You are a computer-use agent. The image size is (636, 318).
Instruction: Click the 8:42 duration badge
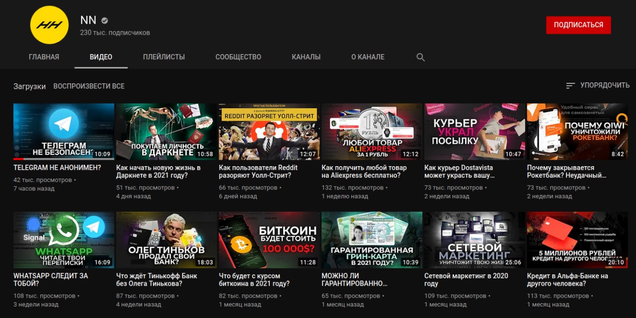[618, 154]
